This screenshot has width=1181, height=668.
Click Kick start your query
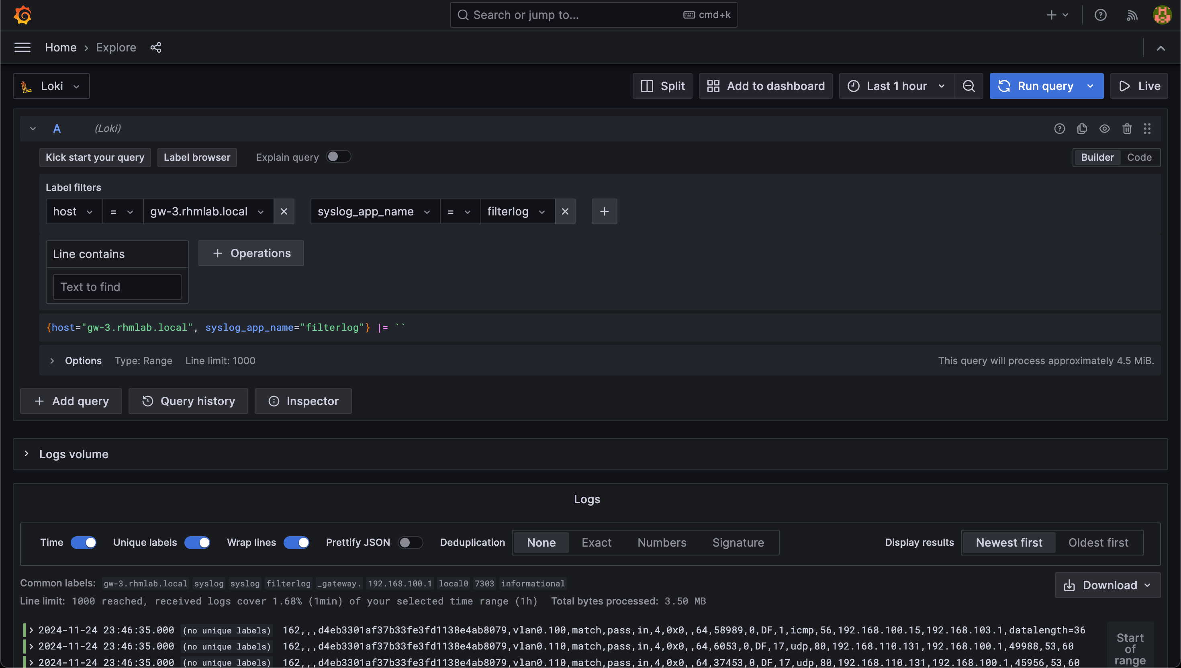pos(95,158)
